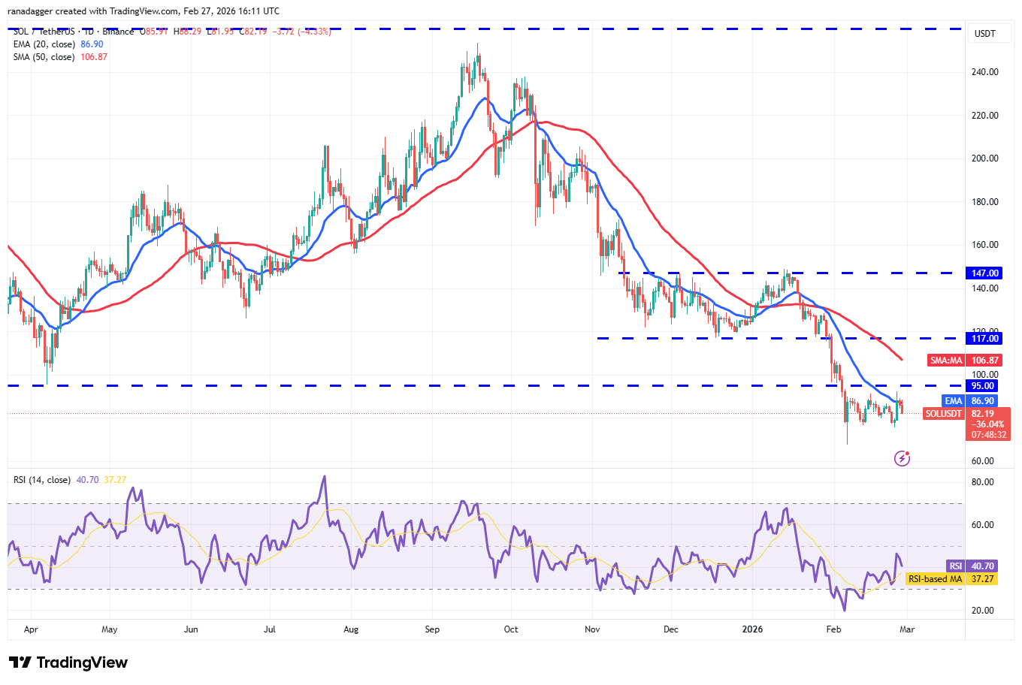Click the red notification dot on the lightning icon
1022x685 pixels.
pyautogui.click(x=907, y=451)
